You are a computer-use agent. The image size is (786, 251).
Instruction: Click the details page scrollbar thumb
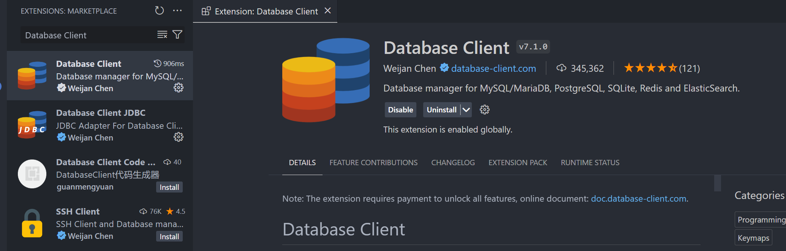point(718,183)
